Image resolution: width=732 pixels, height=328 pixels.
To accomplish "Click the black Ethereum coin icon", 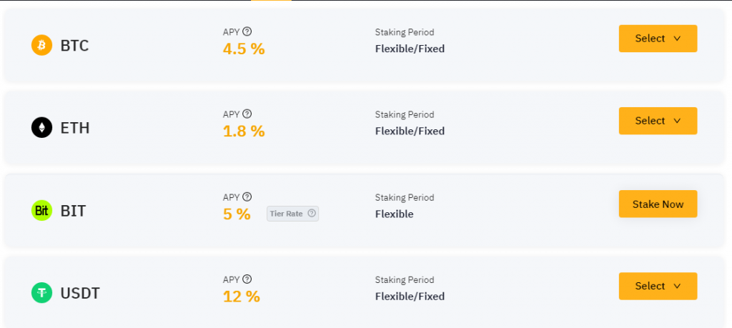I will click(x=41, y=128).
